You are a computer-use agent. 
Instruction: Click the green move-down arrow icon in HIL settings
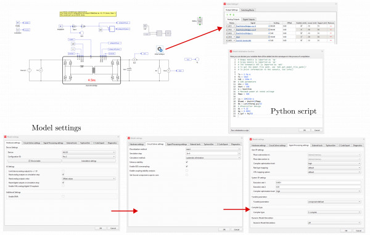pyautogui.click(x=234, y=15)
